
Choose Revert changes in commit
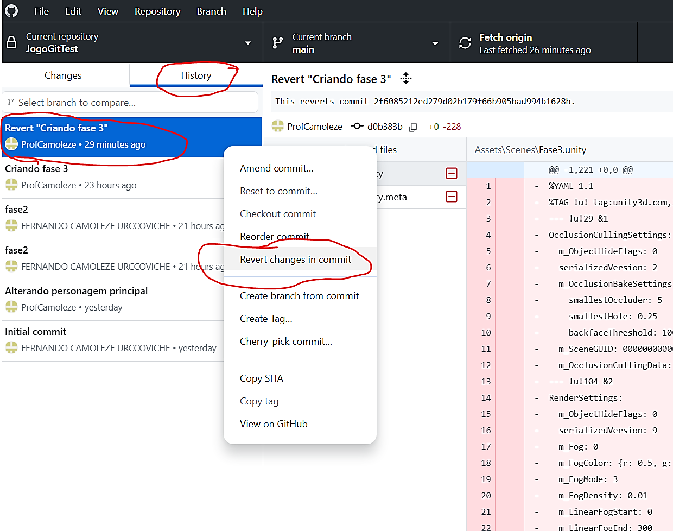295,260
